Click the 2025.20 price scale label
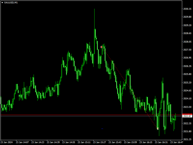This screenshot has width=193, height=145. pyautogui.click(x=187, y=83)
